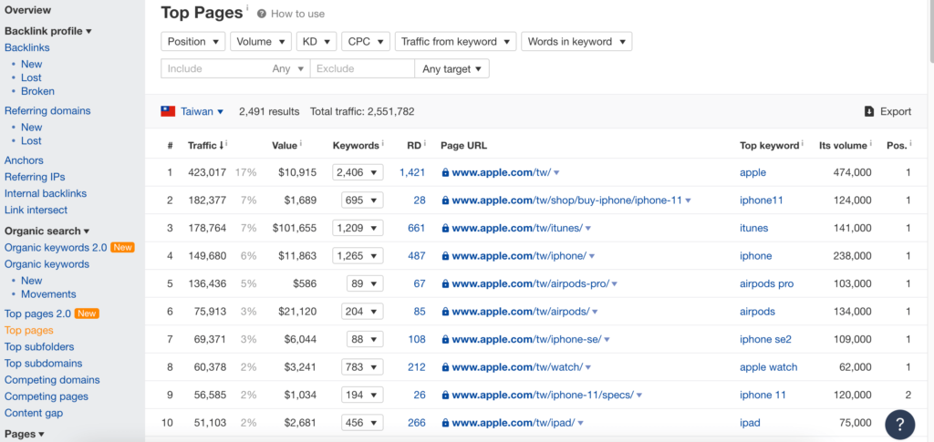Open the iphone-11/specs page URL
This screenshot has height=442, width=934.
coord(543,395)
